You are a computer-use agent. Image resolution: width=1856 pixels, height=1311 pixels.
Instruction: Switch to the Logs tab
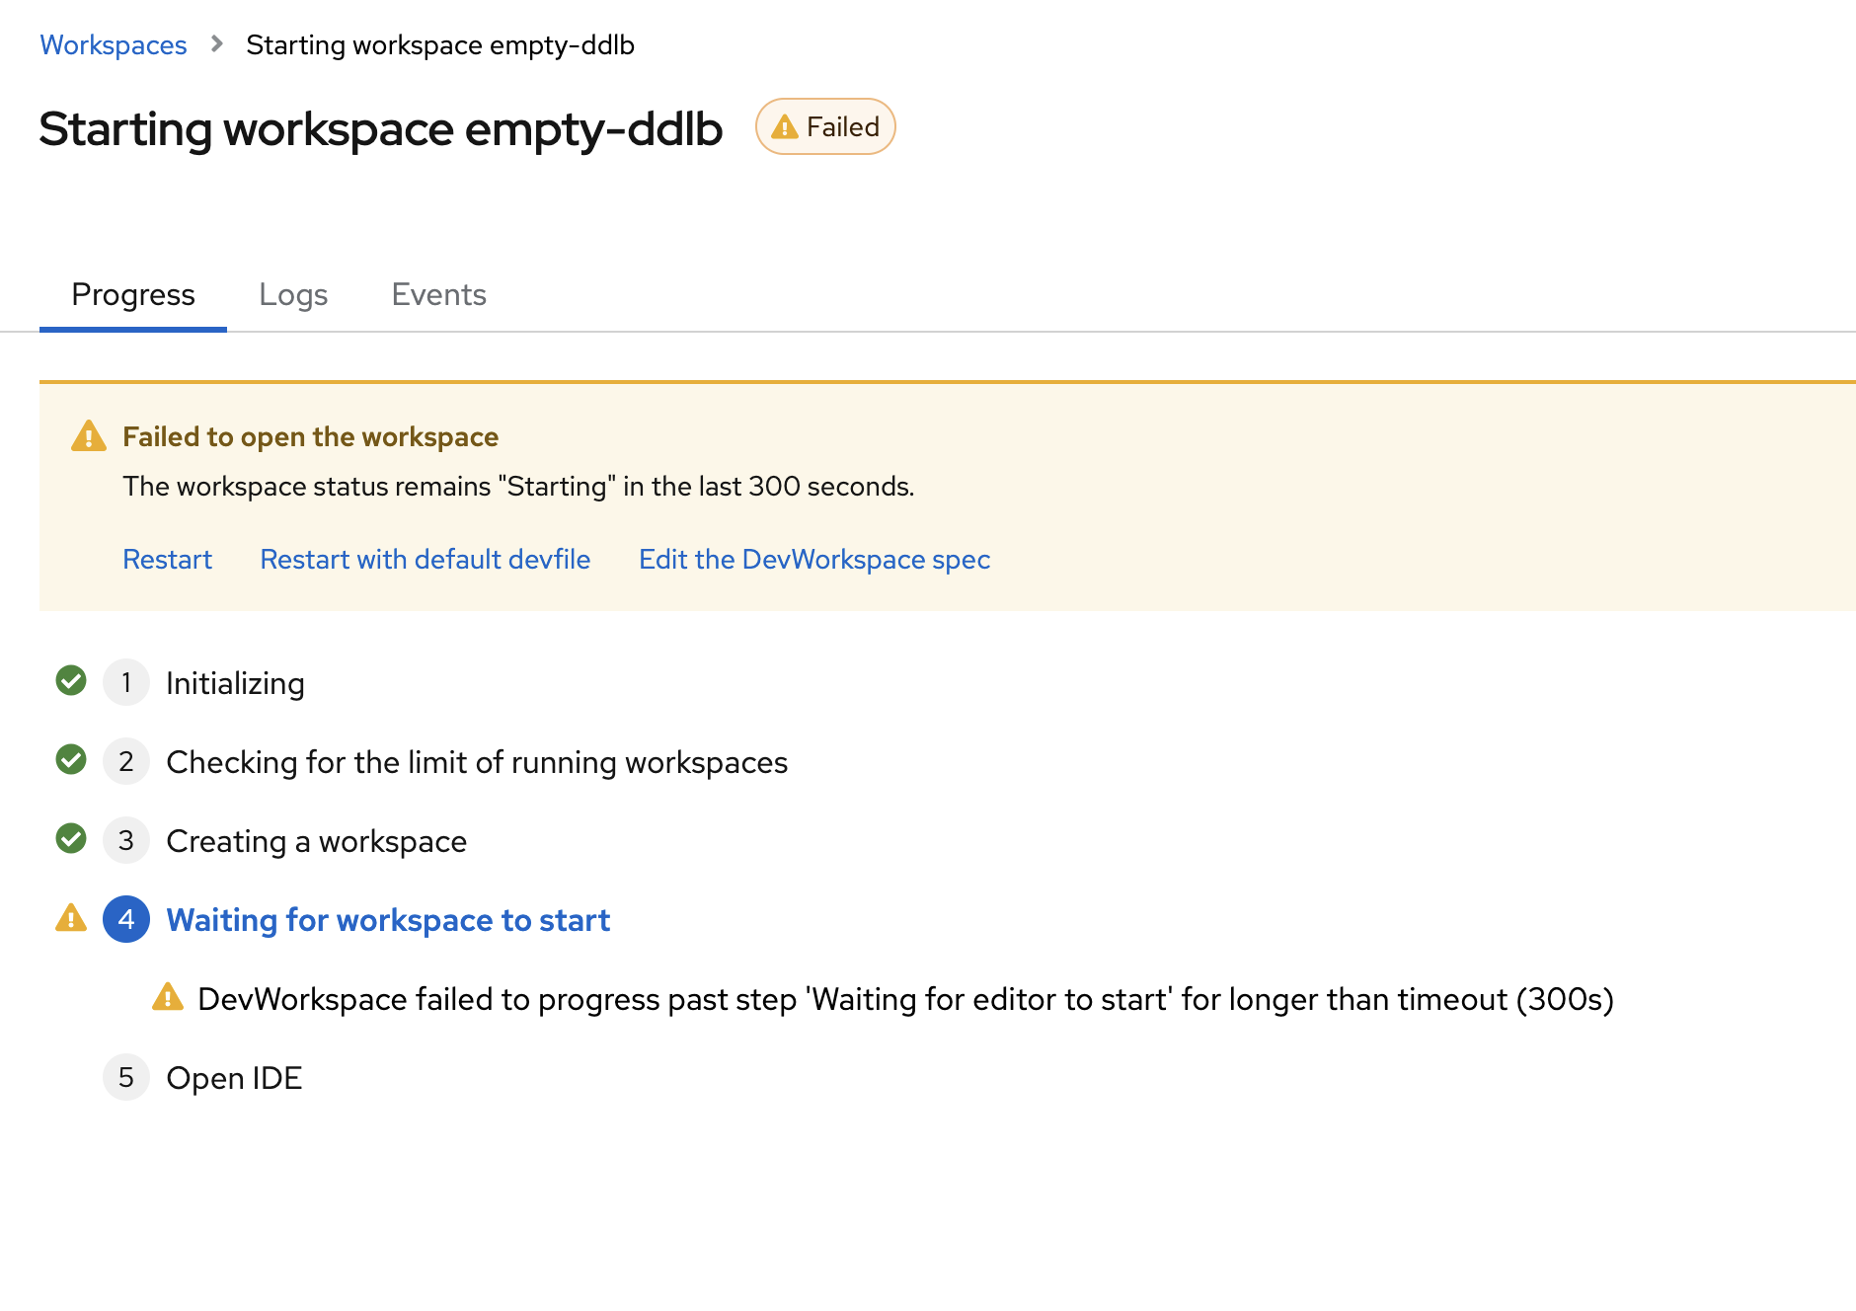click(293, 295)
